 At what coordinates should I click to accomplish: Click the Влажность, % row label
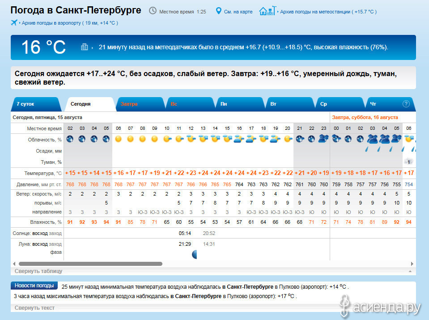[x=46, y=222]
